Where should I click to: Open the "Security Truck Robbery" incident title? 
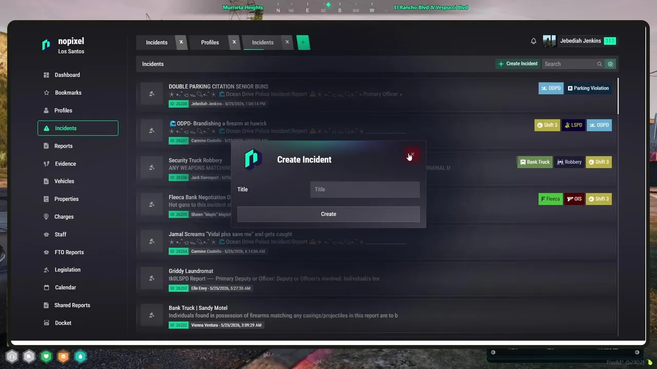point(196,160)
